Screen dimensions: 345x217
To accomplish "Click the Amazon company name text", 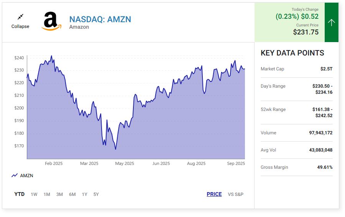I will (x=79, y=27).
